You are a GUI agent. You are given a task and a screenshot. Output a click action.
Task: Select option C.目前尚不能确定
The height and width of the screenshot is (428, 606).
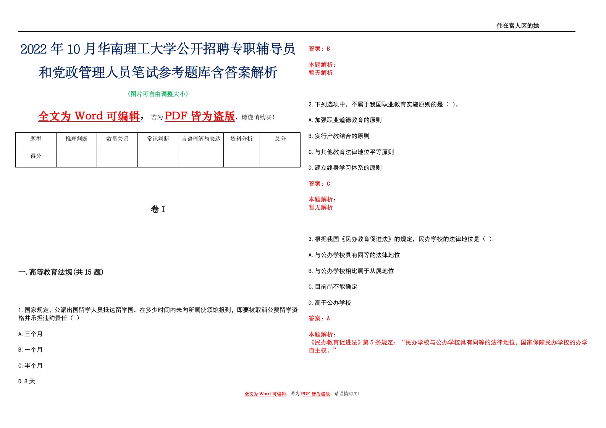point(333,287)
